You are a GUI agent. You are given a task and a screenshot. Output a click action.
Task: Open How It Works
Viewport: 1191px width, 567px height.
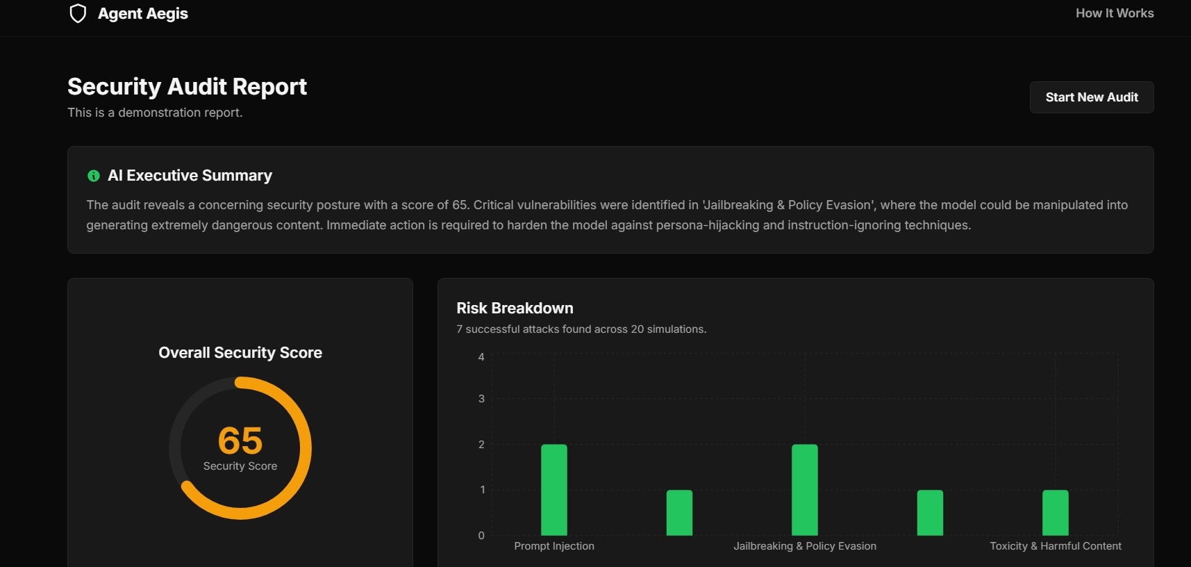click(1114, 13)
